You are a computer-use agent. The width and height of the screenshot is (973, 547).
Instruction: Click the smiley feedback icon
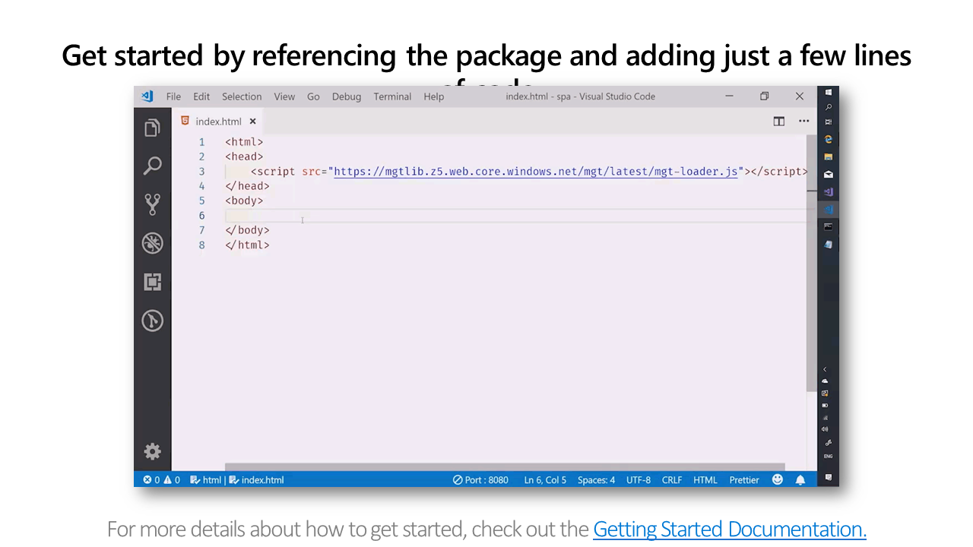pyautogui.click(x=778, y=479)
